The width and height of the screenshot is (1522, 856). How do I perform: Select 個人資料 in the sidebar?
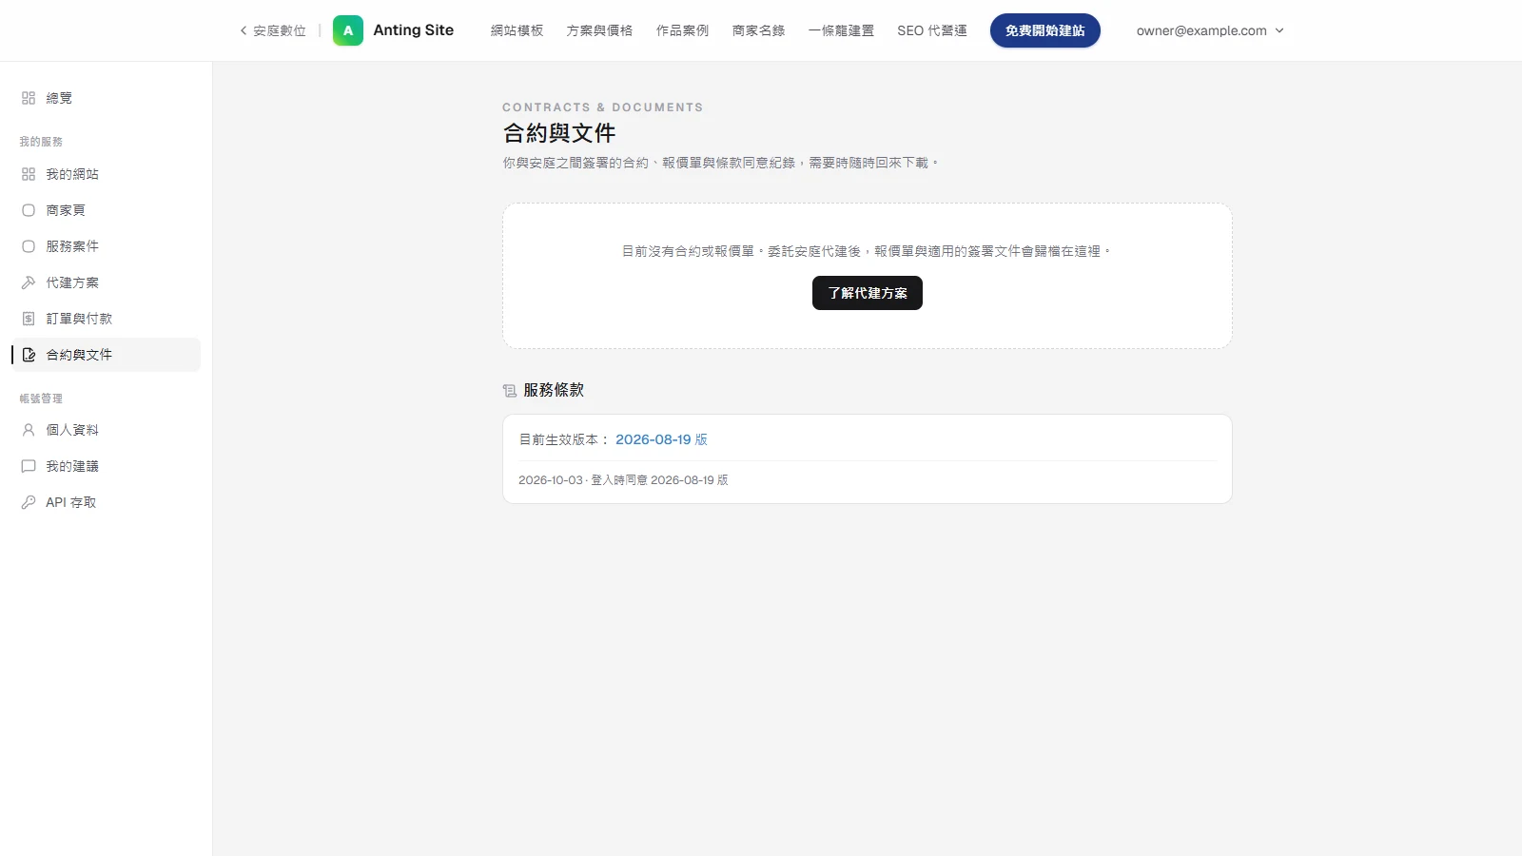[x=107, y=430]
